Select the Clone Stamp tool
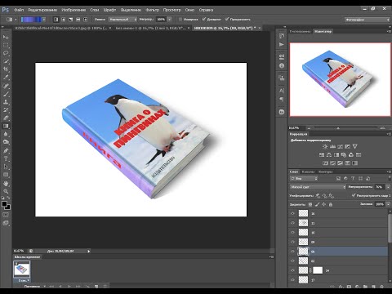 pyautogui.click(x=6, y=102)
